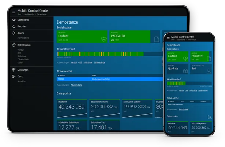Click the Demo logout door icon
The image size is (225, 147).
pos(14,77)
